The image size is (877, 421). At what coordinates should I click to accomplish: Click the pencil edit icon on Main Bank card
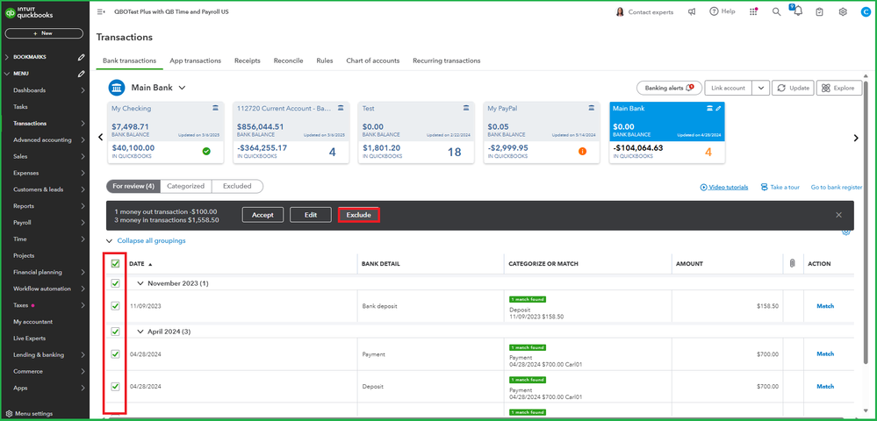[719, 109]
